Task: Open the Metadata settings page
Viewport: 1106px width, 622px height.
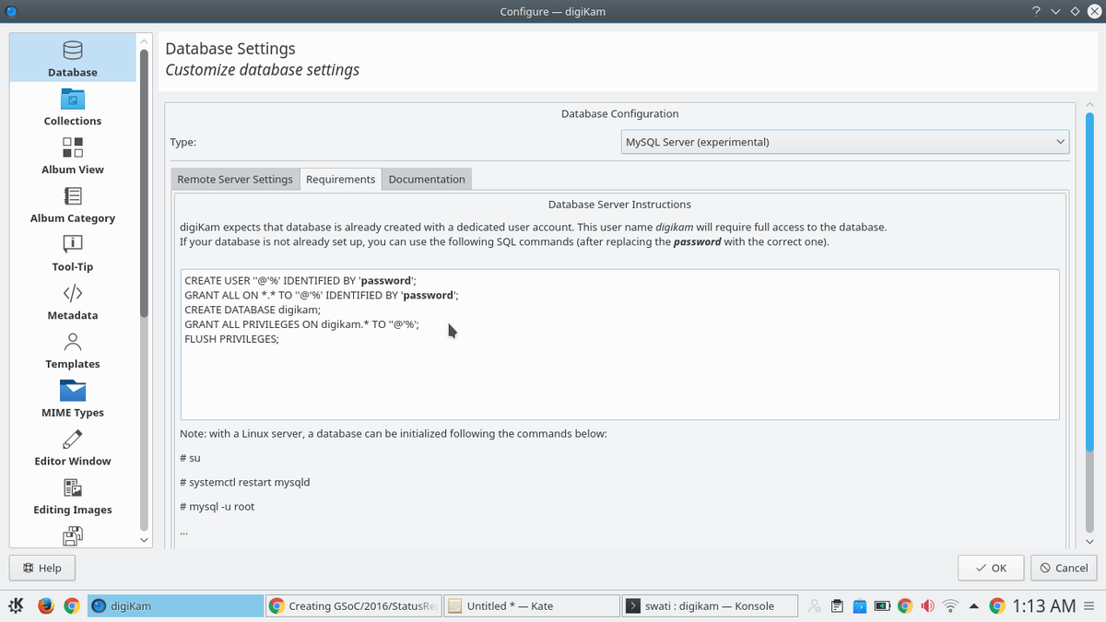Action: point(73,301)
